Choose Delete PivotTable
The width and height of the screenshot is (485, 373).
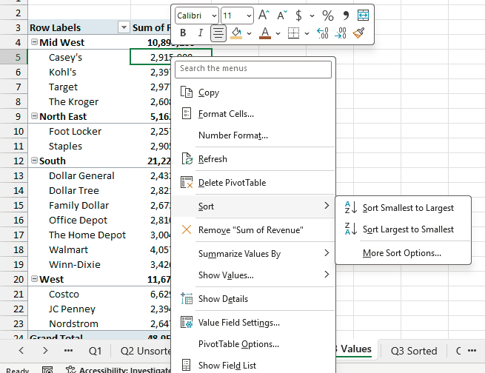tap(253, 183)
